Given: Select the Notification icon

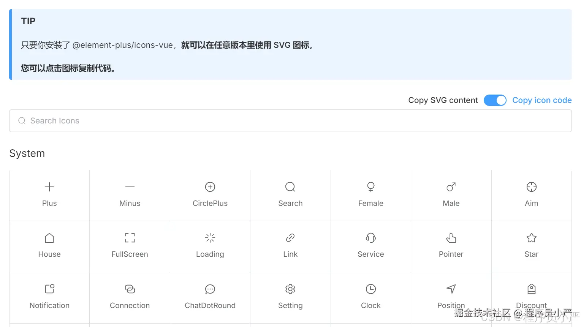Looking at the screenshot, I should click(49, 289).
